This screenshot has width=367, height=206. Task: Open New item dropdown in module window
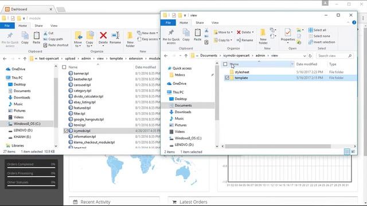click(x=148, y=33)
